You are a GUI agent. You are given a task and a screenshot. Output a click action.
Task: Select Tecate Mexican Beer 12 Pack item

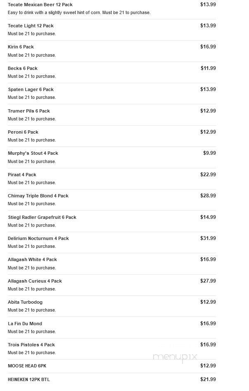[111, 9]
